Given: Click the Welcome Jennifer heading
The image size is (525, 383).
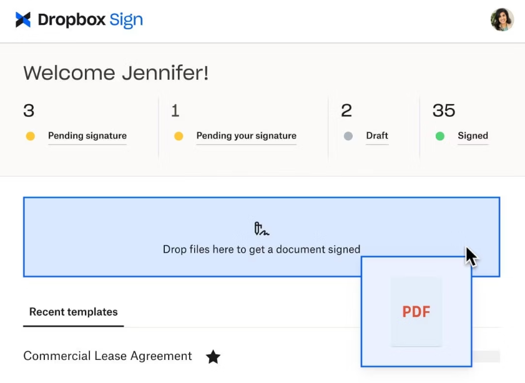Looking at the screenshot, I should point(115,73).
